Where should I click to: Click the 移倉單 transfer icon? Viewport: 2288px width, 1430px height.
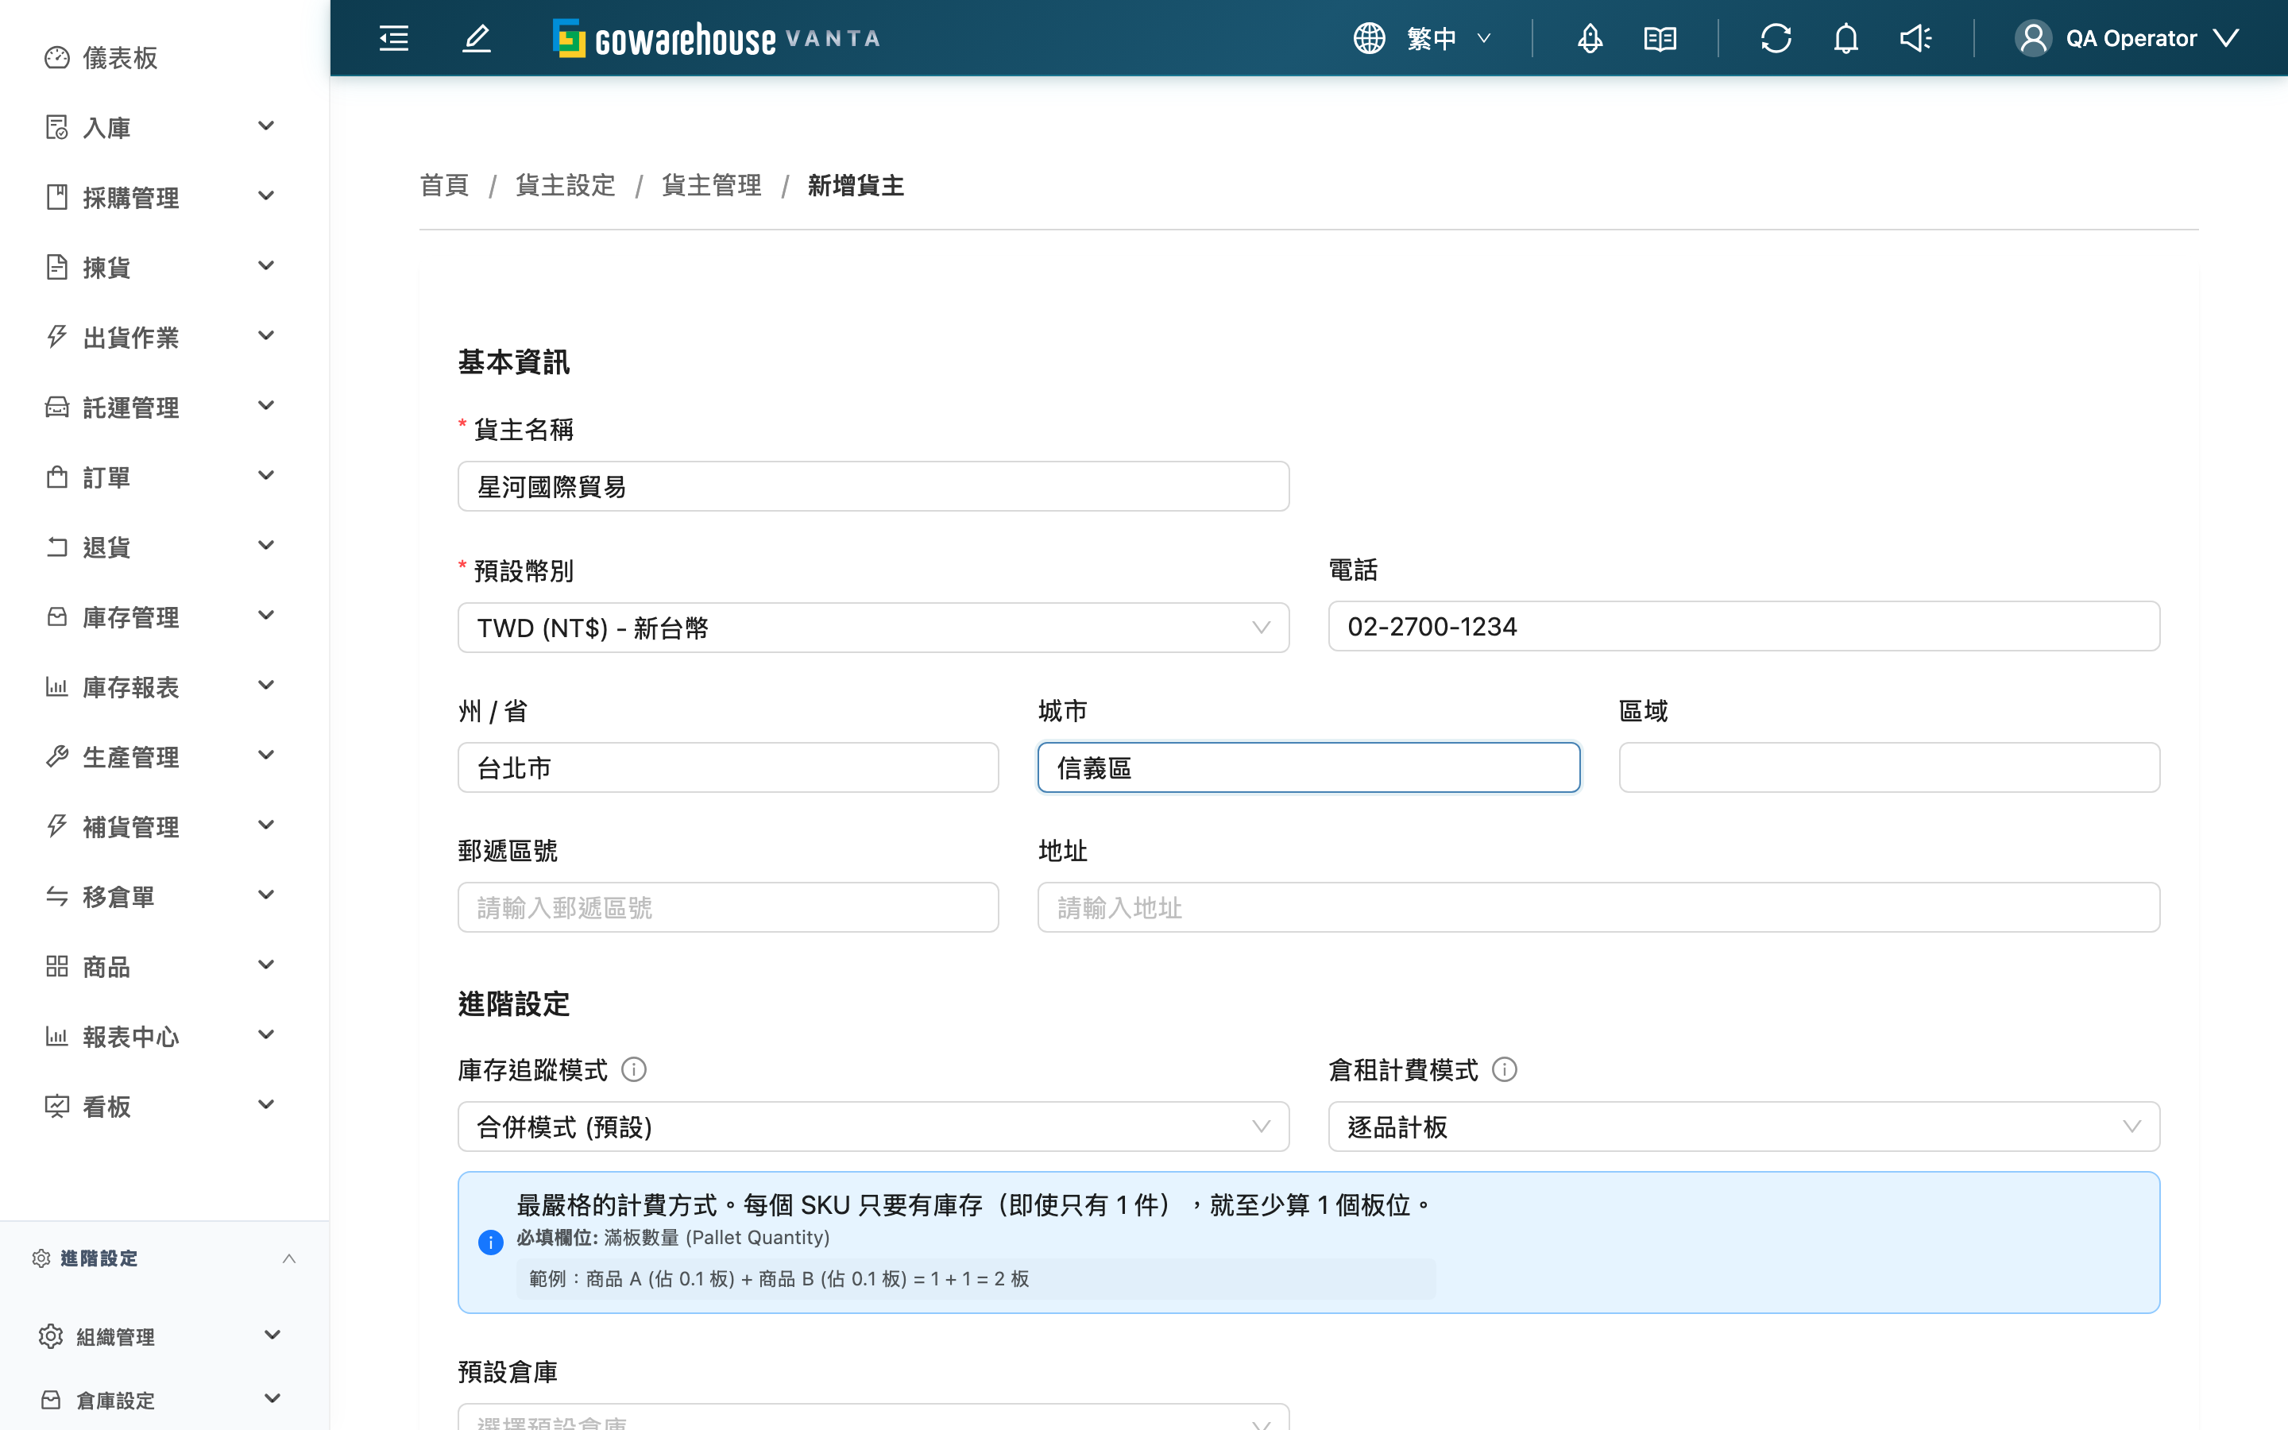56,897
